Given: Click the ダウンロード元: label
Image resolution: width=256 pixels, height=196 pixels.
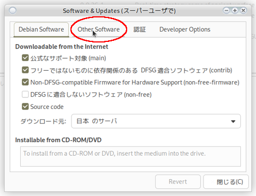Looking at the screenshot, I should pos(43,121).
